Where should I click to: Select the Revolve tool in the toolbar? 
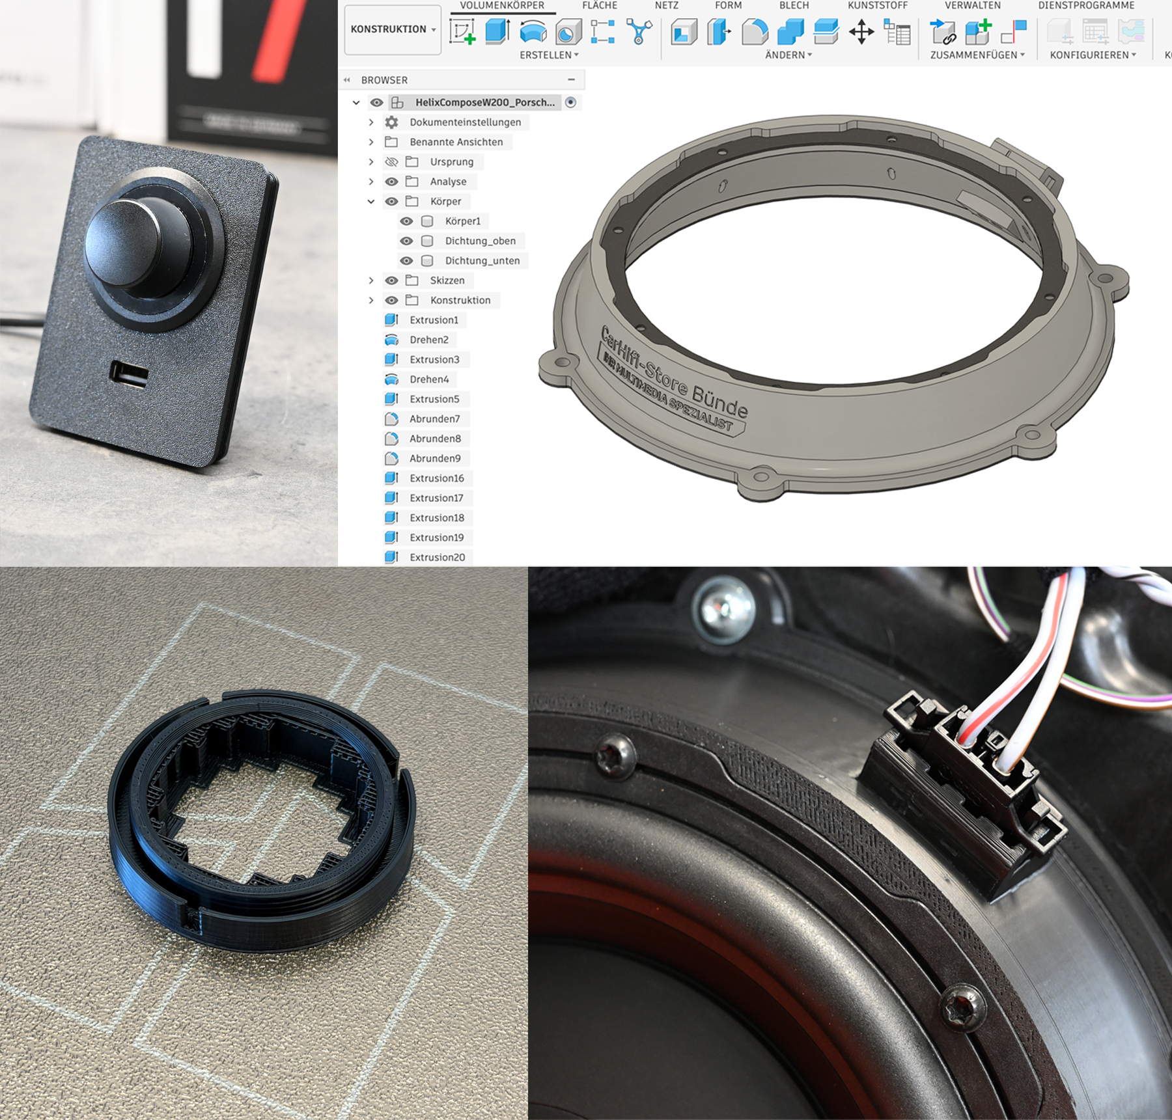point(533,32)
